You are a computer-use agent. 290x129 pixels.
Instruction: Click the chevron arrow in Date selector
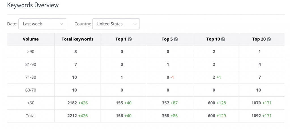click(61, 24)
